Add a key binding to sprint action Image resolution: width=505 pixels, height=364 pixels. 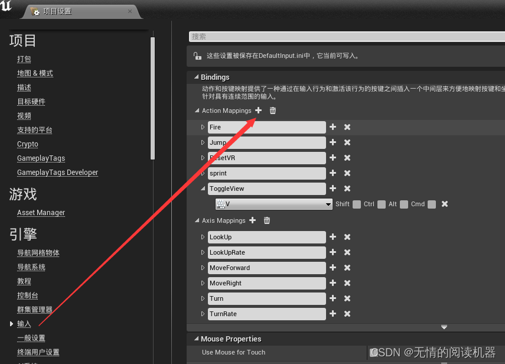tap(333, 173)
